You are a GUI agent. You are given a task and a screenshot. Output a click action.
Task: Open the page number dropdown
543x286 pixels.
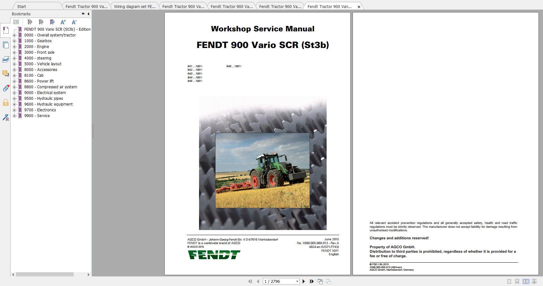tap(297, 282)
